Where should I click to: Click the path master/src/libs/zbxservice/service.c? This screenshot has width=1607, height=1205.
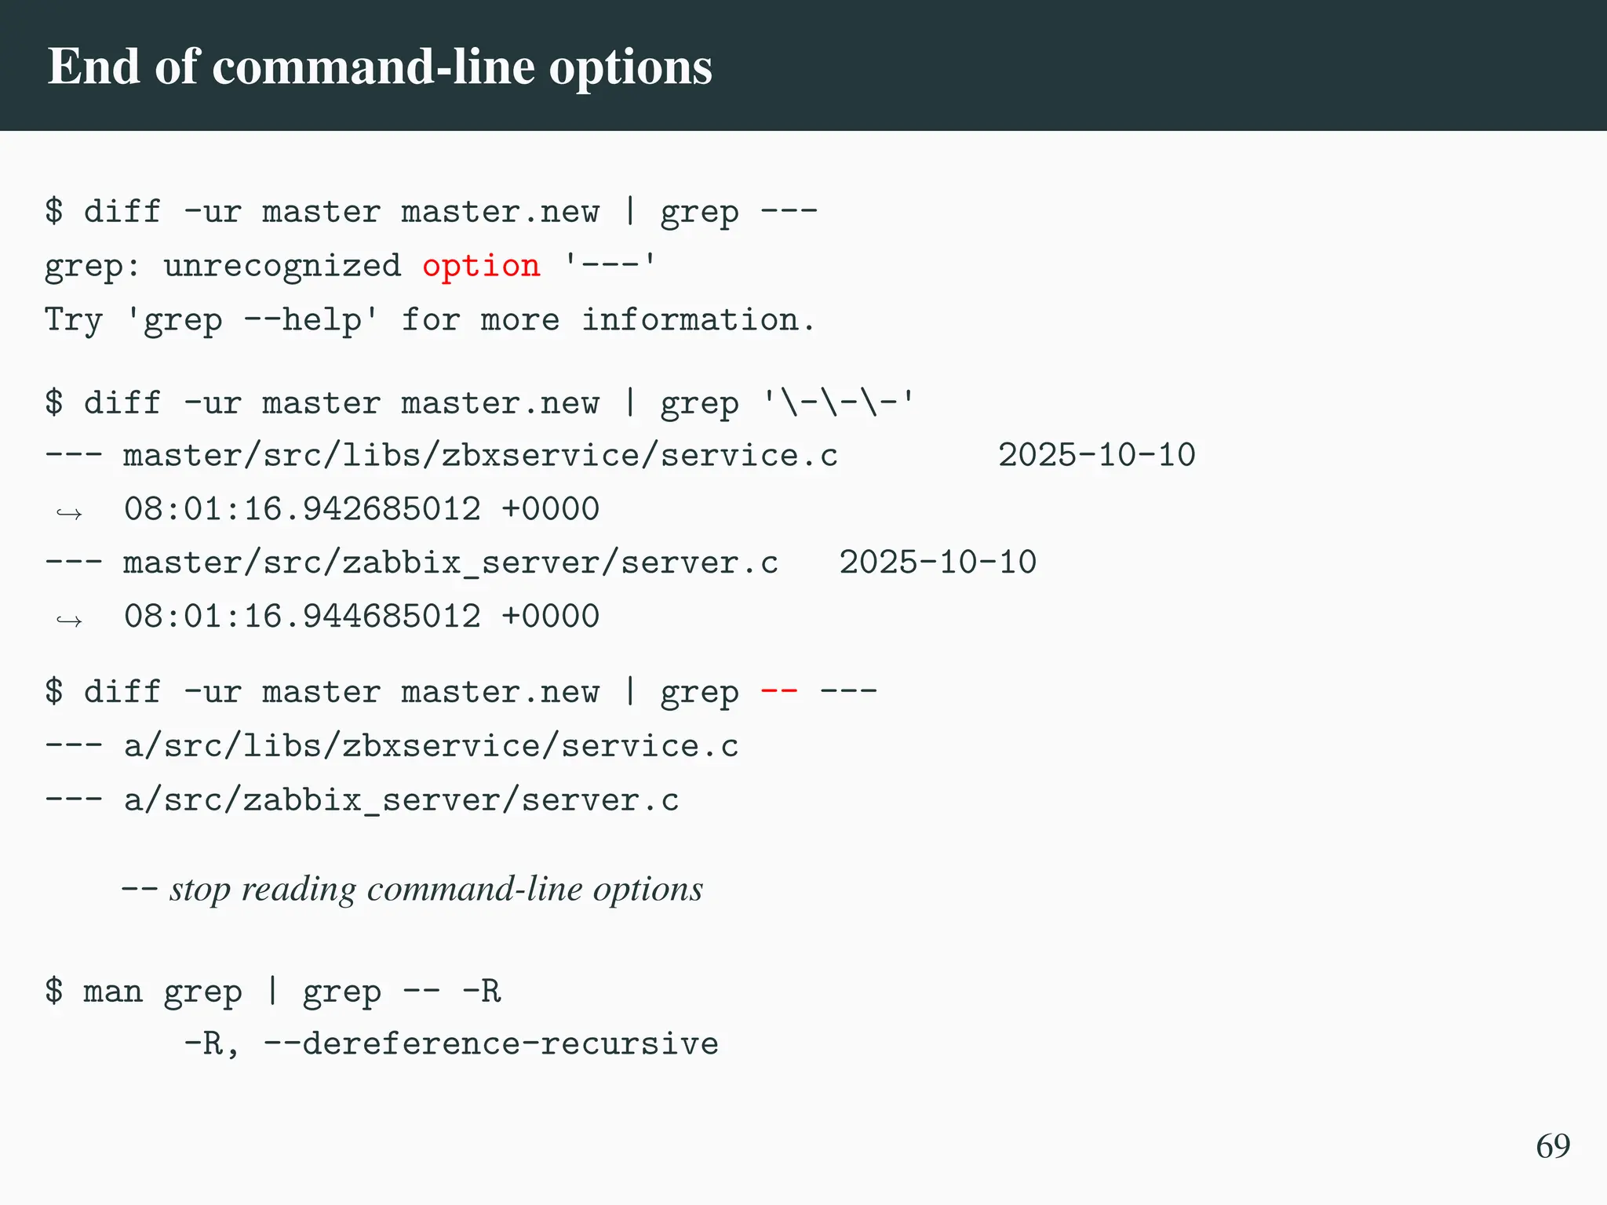tap(480, 456)
